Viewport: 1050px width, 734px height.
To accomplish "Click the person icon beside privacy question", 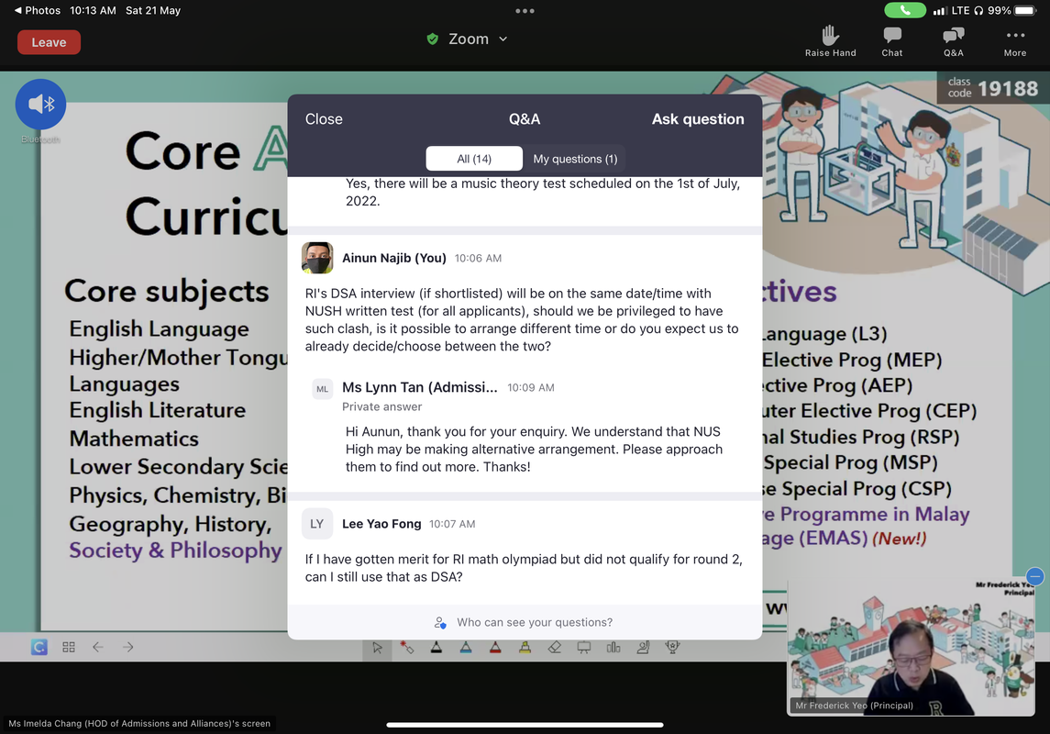I will 440,623.
